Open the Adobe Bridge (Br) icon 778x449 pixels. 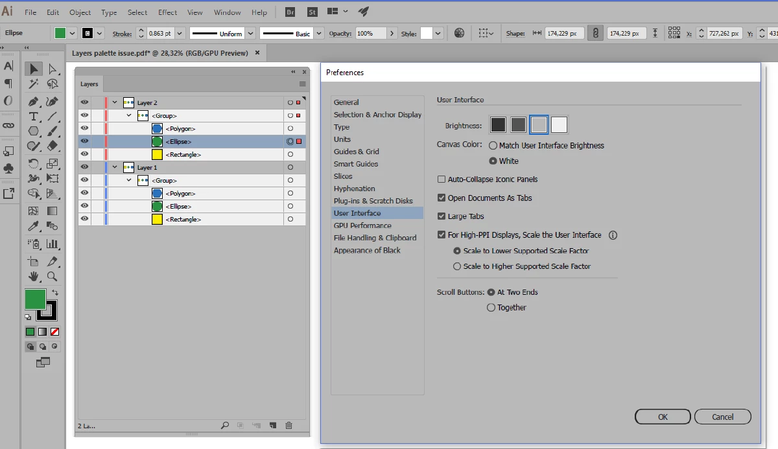tap(291, 12)
